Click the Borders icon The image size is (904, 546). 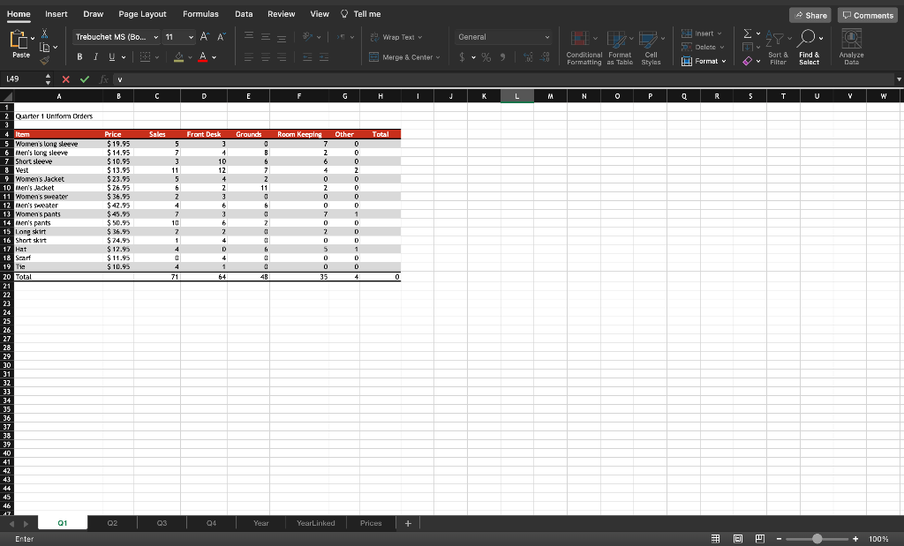pyautogui.click(x=146, y=57)
